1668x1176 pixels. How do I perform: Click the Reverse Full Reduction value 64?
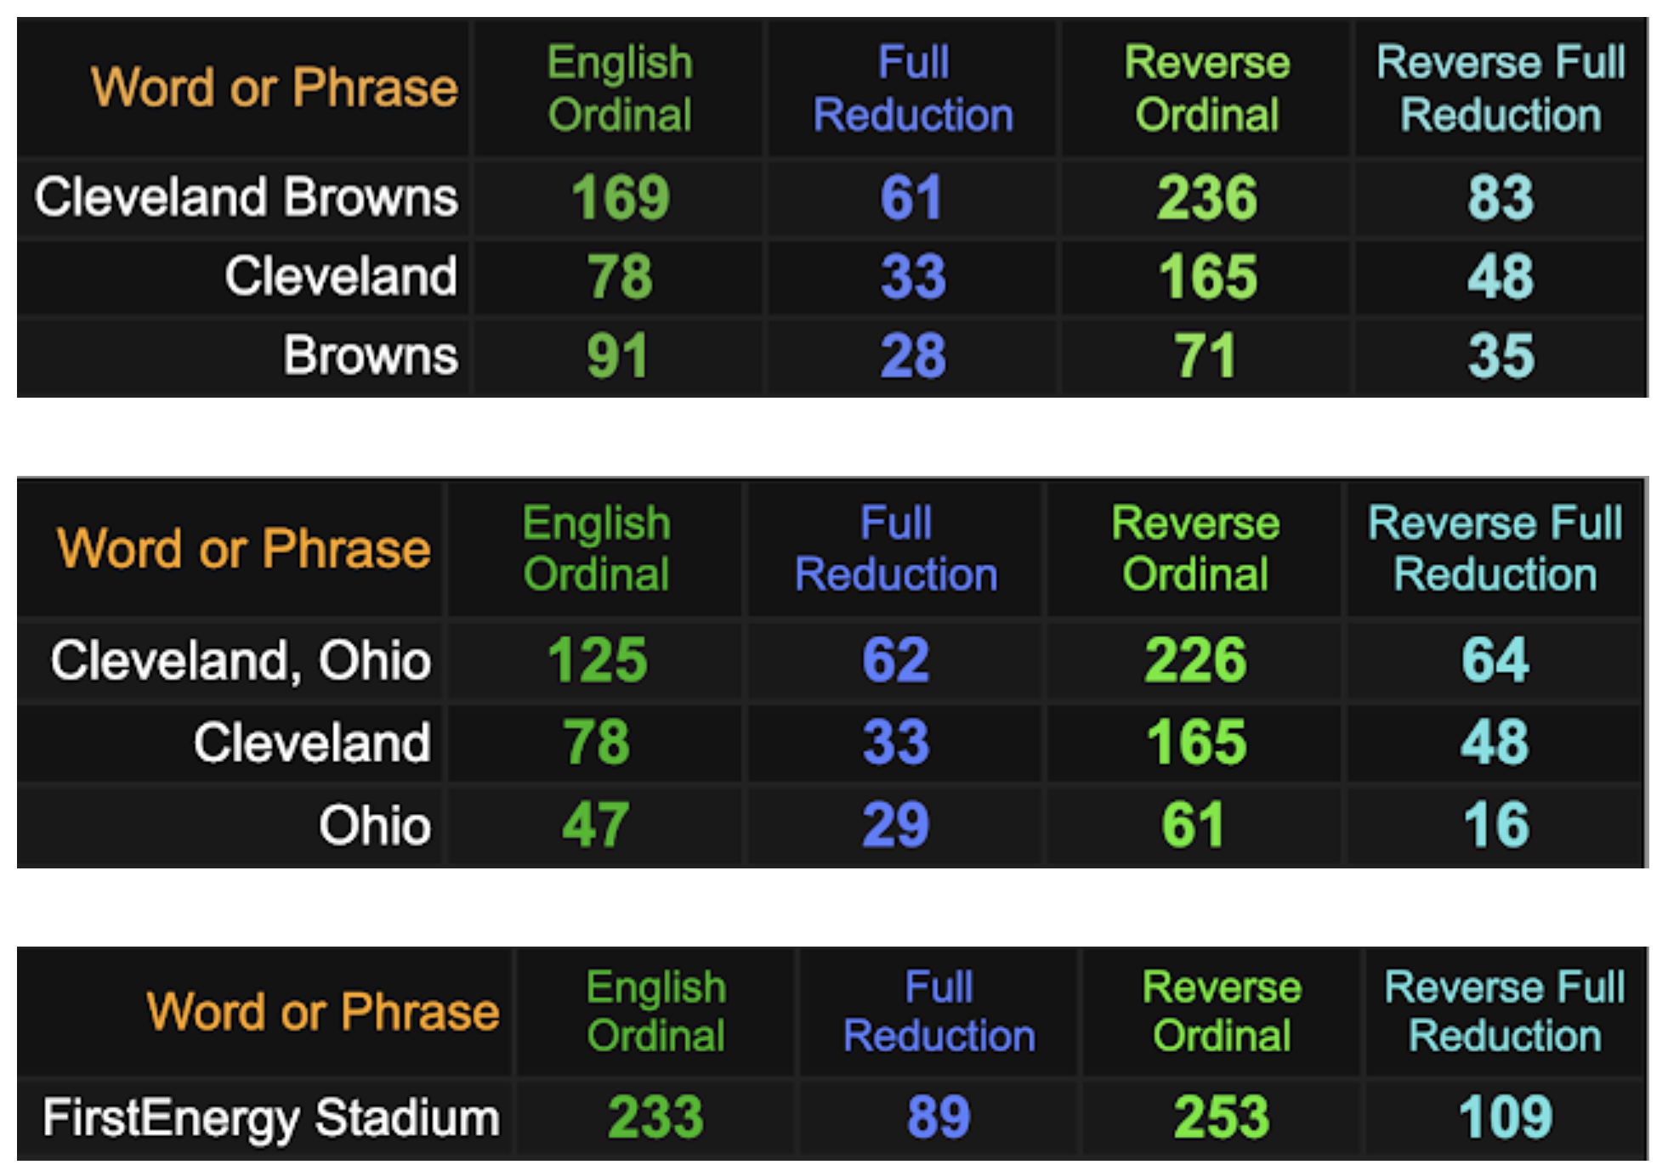[1495, 660]
